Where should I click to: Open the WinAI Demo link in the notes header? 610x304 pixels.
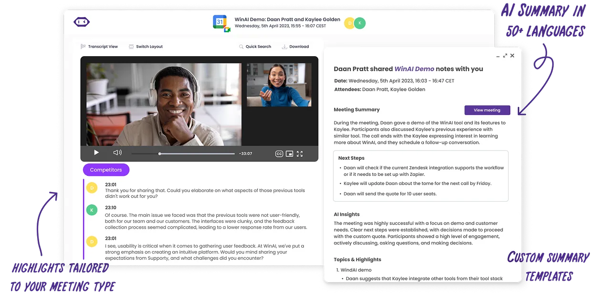pos(414,69)
